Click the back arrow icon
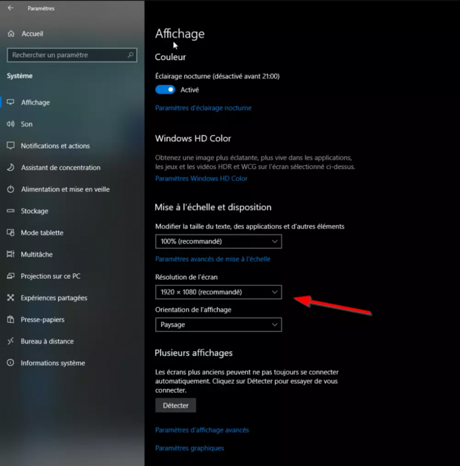 [11, 8]
